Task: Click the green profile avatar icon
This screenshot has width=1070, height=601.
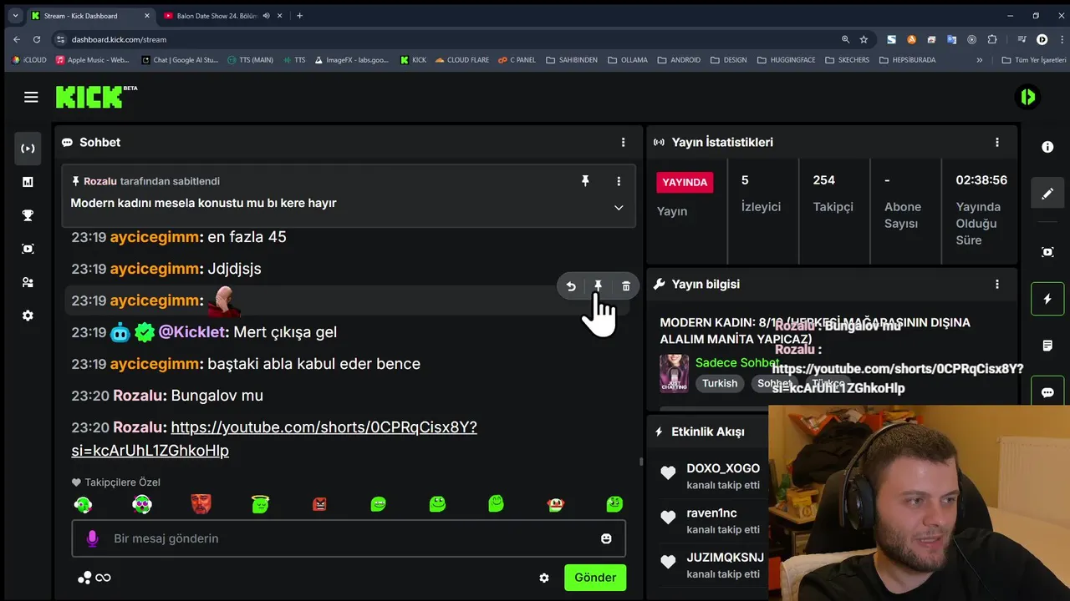Action: [x=1027, y=97]
